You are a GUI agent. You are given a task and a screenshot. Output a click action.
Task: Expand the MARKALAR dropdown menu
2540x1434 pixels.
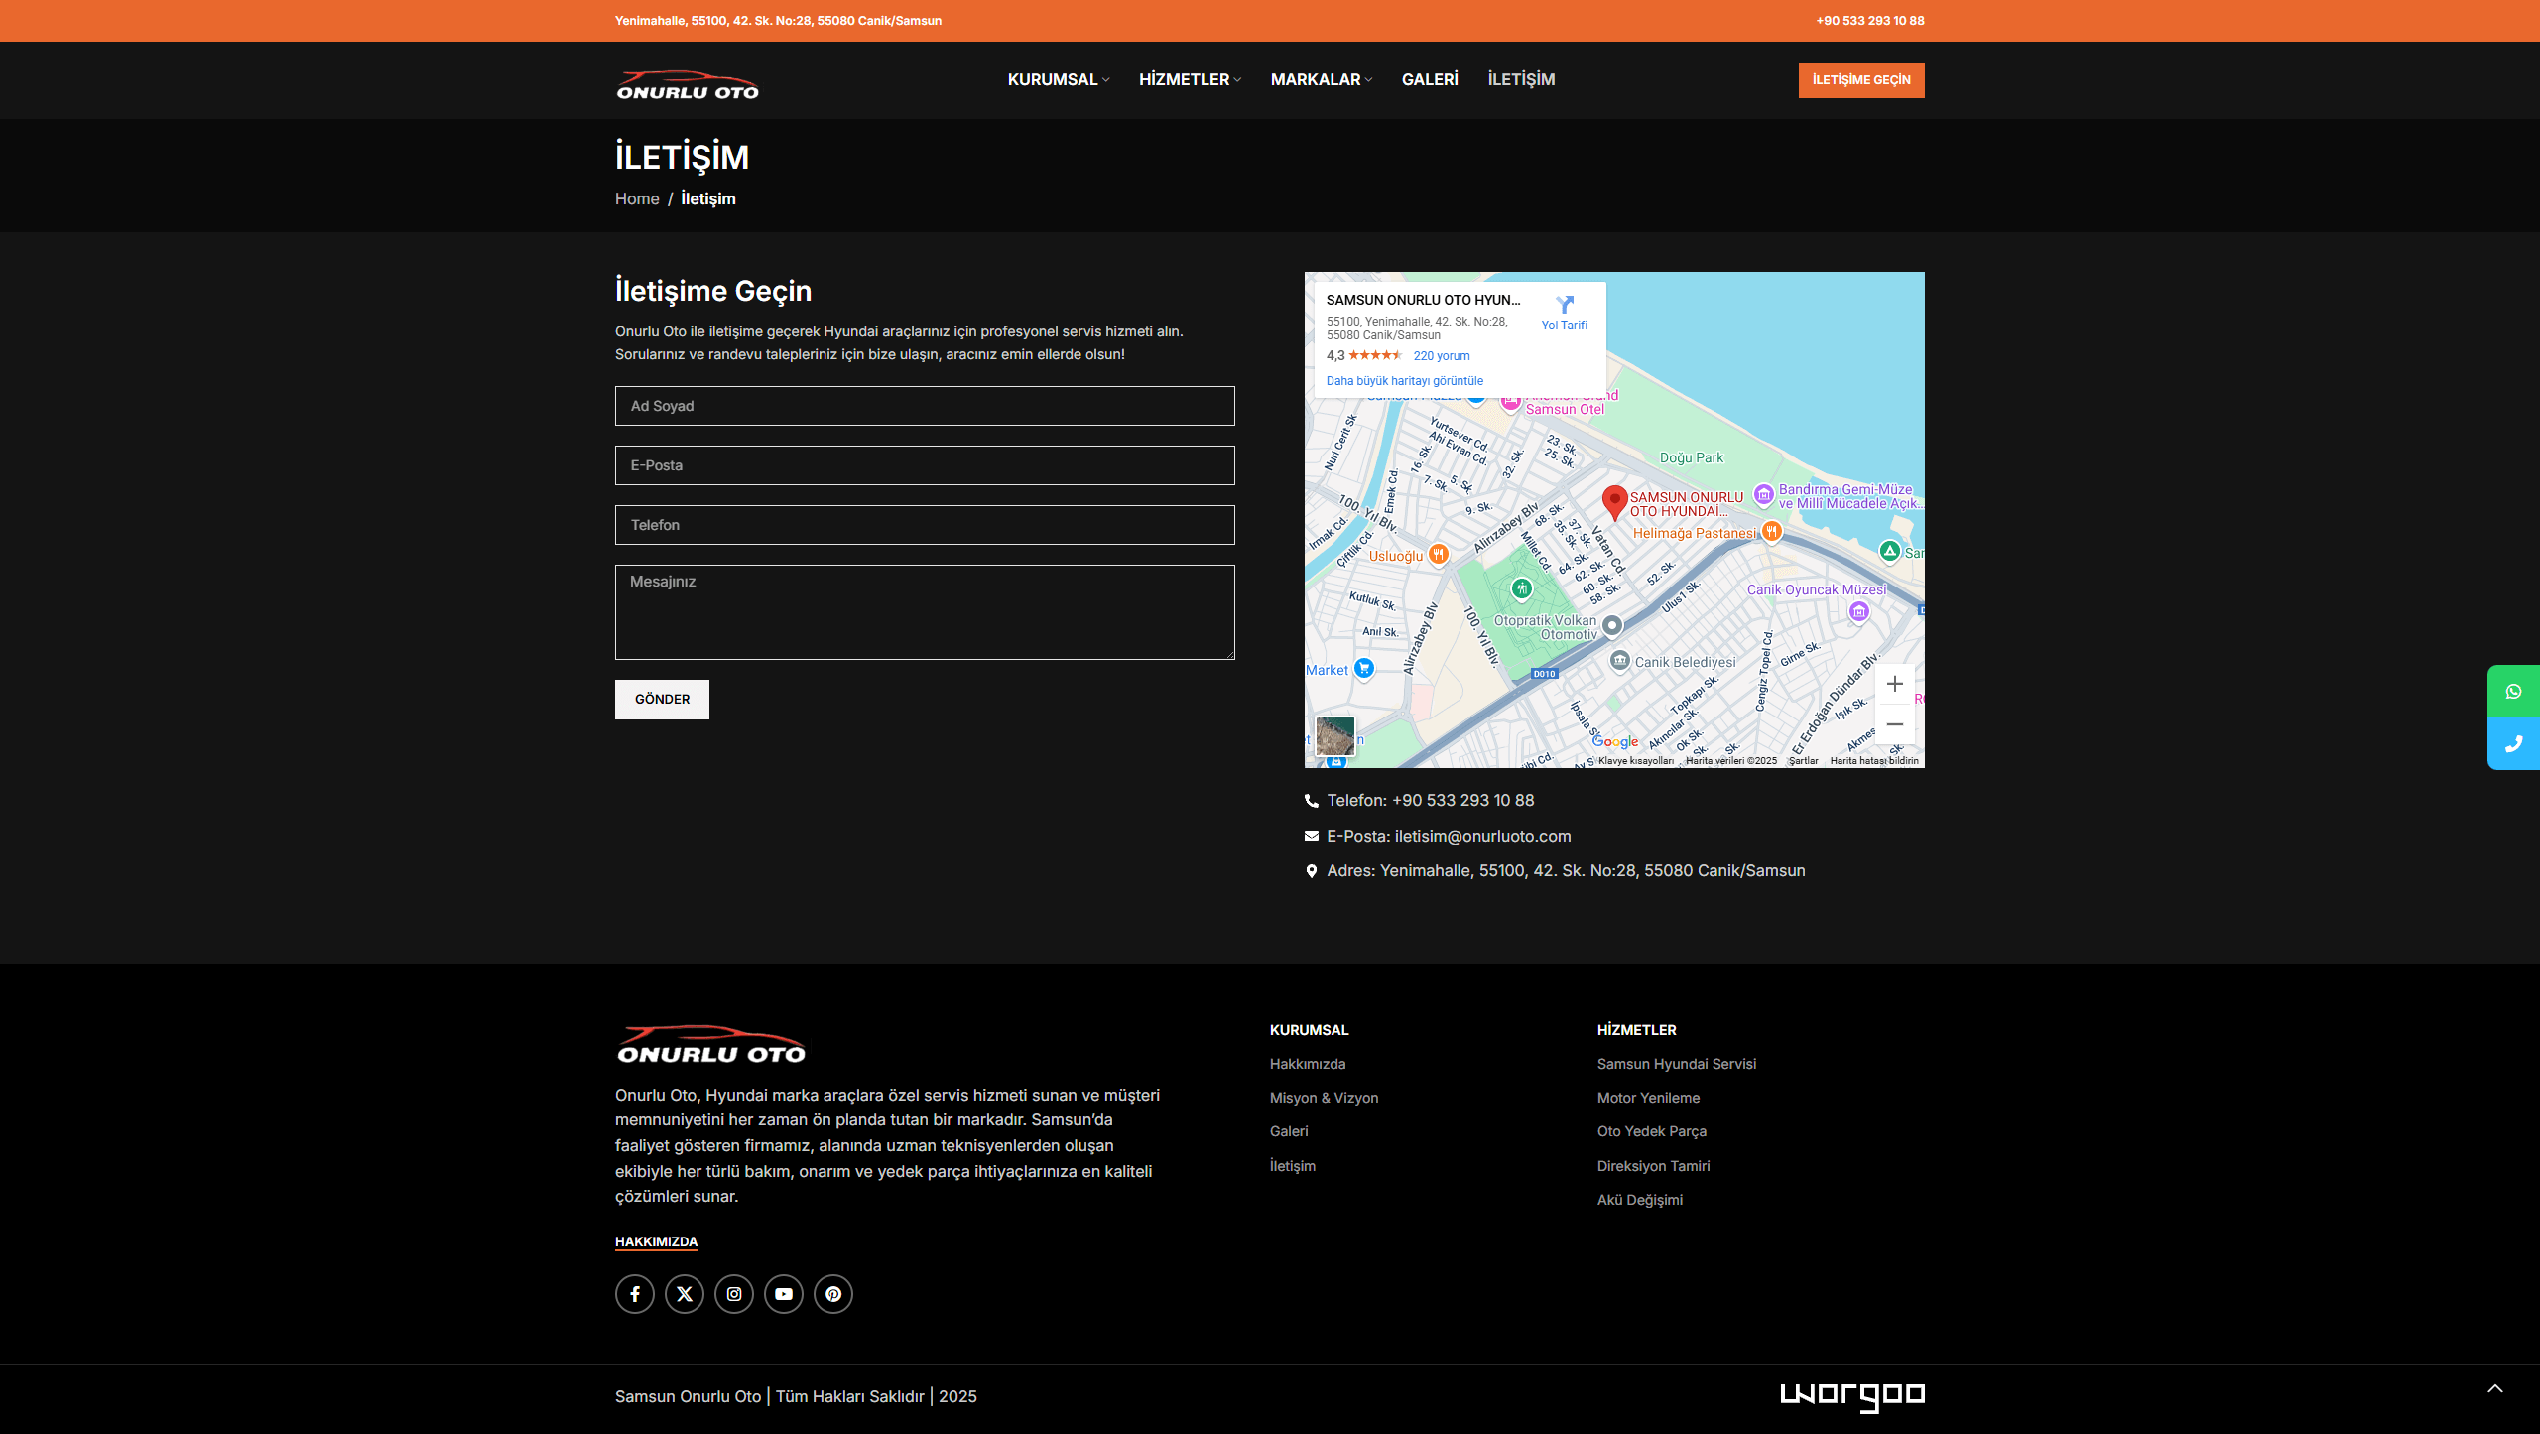click(1322, 79)
